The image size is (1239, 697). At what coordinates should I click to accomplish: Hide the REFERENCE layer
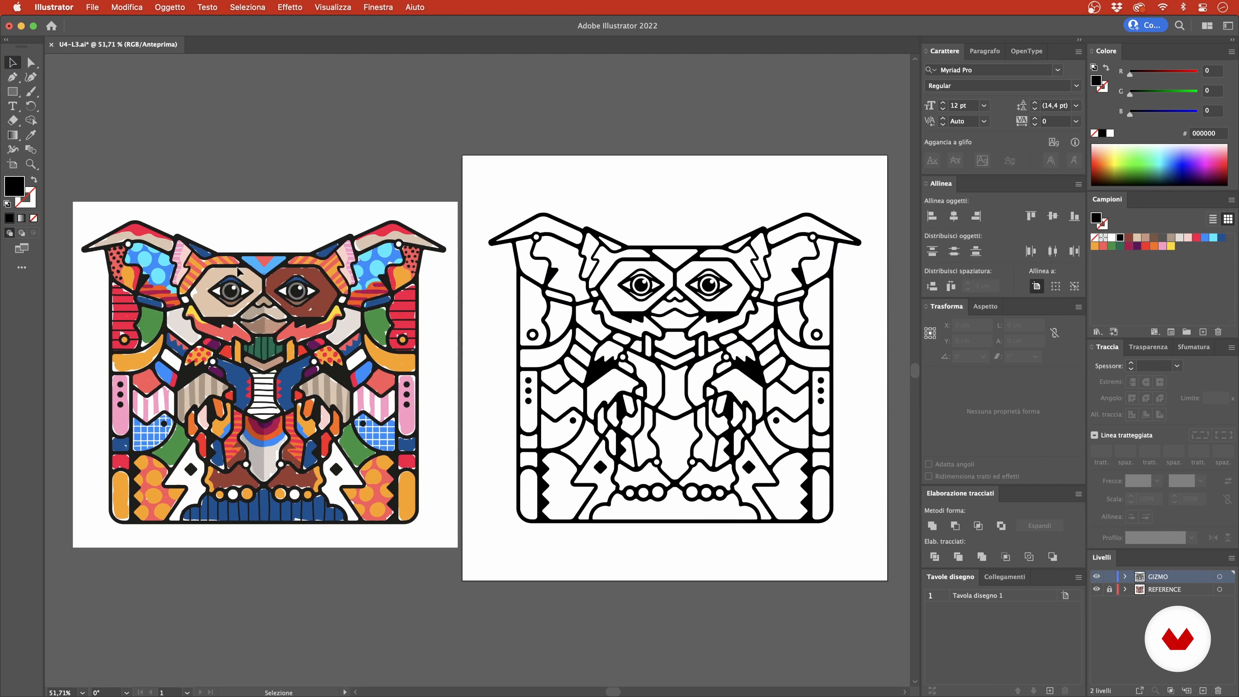coord(1096,589)
